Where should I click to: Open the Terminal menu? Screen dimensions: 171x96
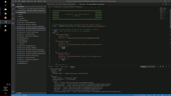point(40,1)
